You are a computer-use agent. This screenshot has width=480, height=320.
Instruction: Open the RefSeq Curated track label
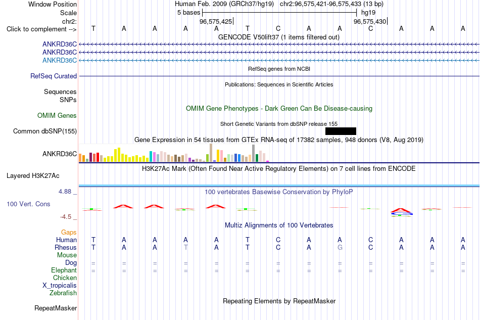[53, 76]
